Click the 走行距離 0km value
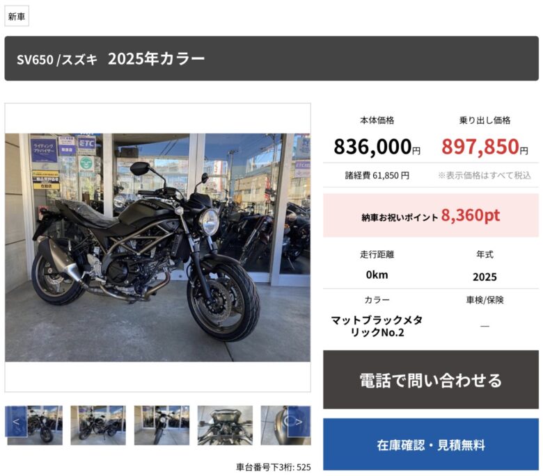The width and height of the screenshot is (543, 476). 377,274
